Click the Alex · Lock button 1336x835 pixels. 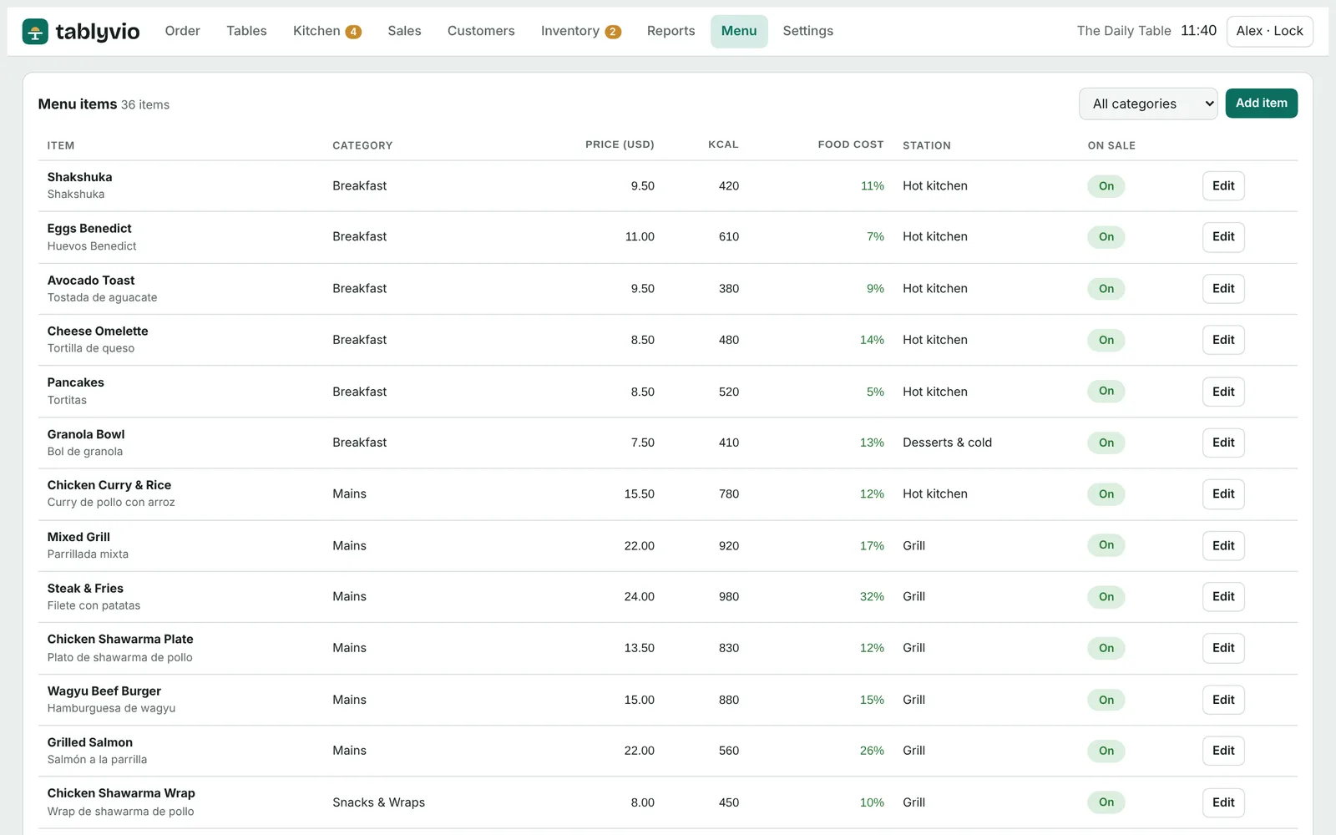pos(1269,31)
